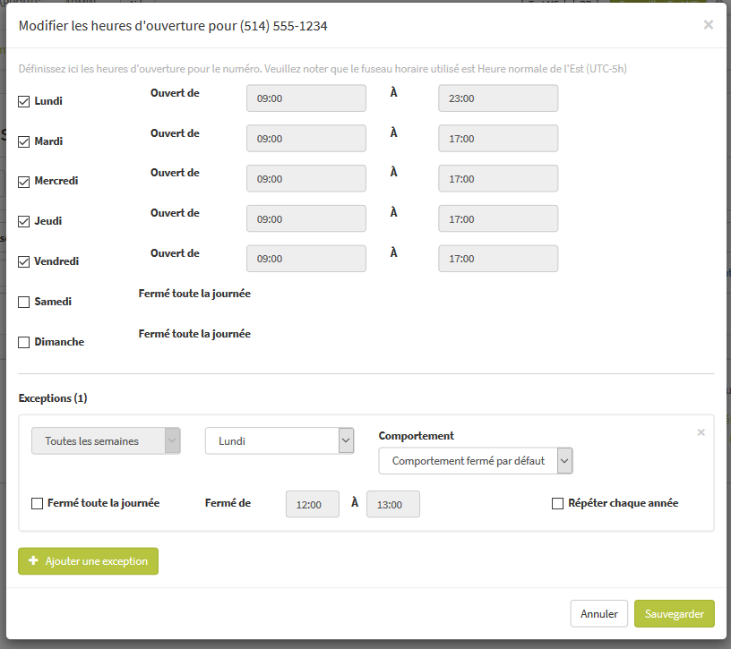Image resolution: width=731 pixels, height=649 pixels.
Task: Click Lundi closing time field 23:00
Action: pos(498,98)
